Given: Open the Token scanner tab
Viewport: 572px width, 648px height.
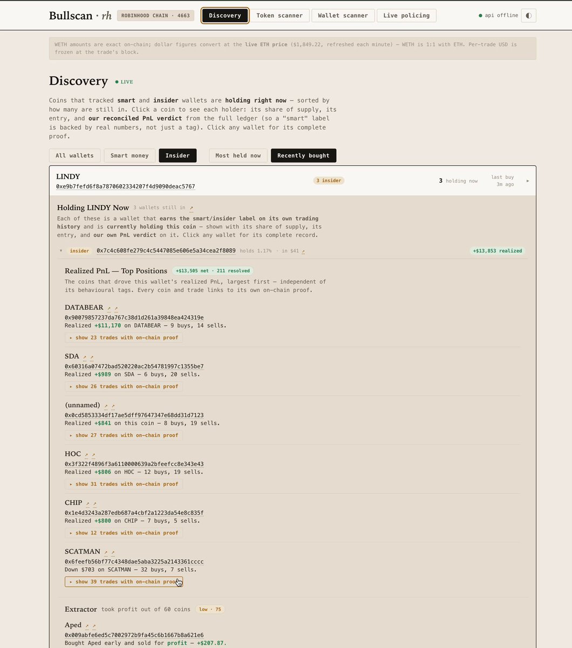Looking at the screenshot, I should pyautogui.click(x=280, y=16).
